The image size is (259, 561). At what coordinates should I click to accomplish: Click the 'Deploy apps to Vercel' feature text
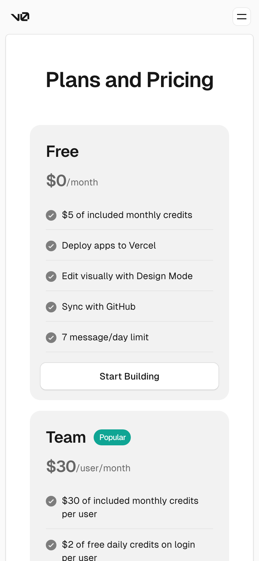point(109,246)
